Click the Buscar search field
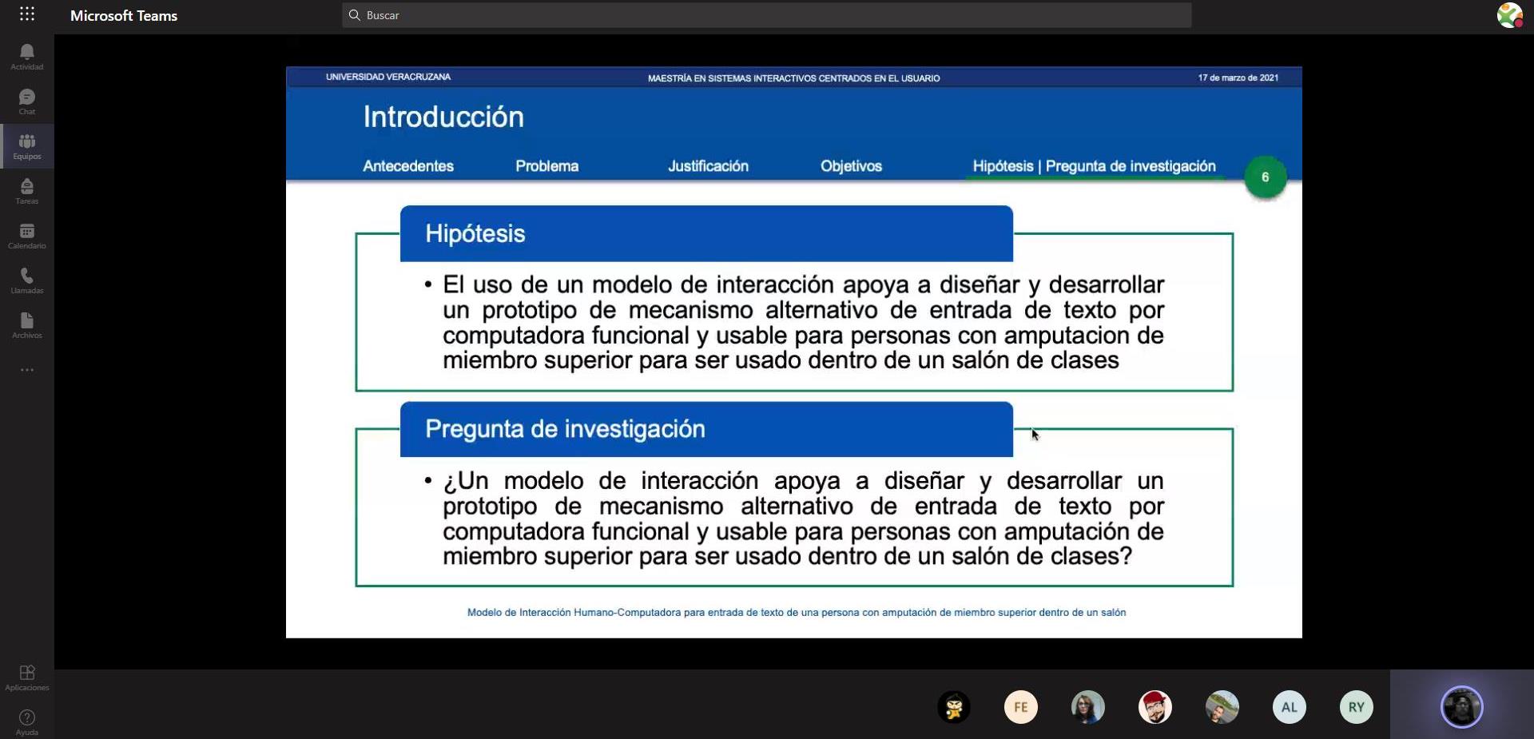1534x739 pixels. tap(767, 15)
